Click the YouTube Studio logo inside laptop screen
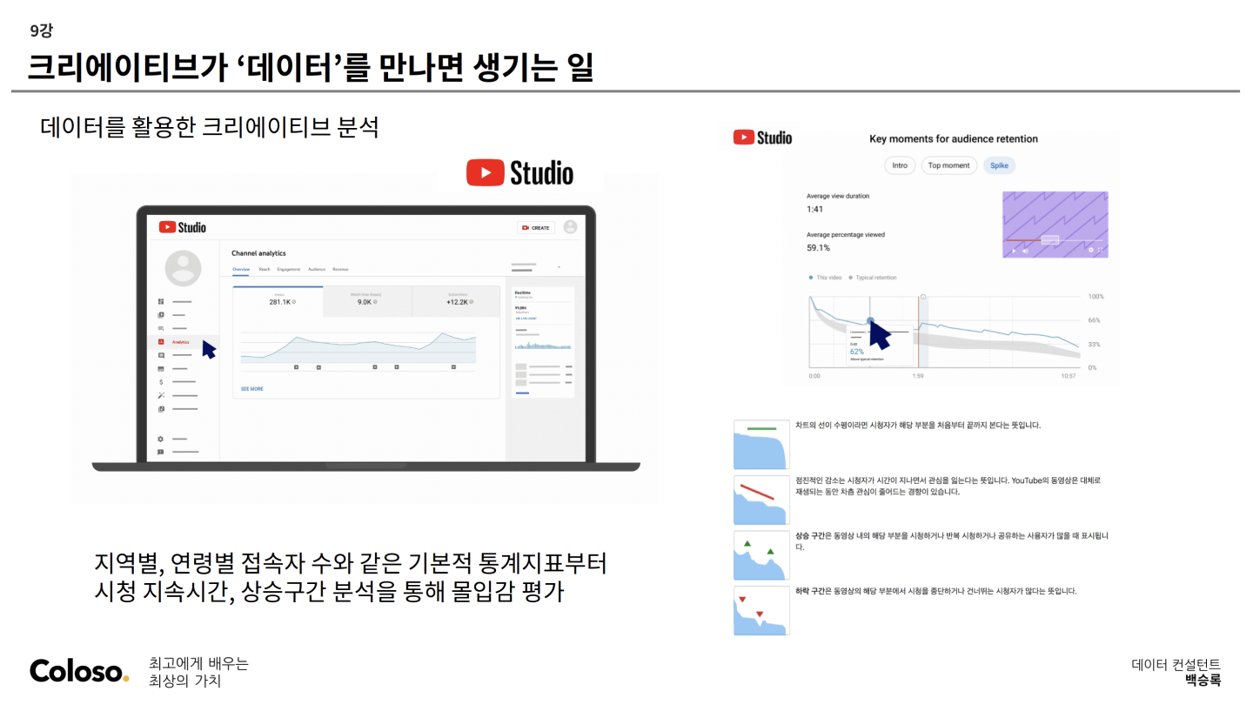The image size is (1253, 705). 183,227
